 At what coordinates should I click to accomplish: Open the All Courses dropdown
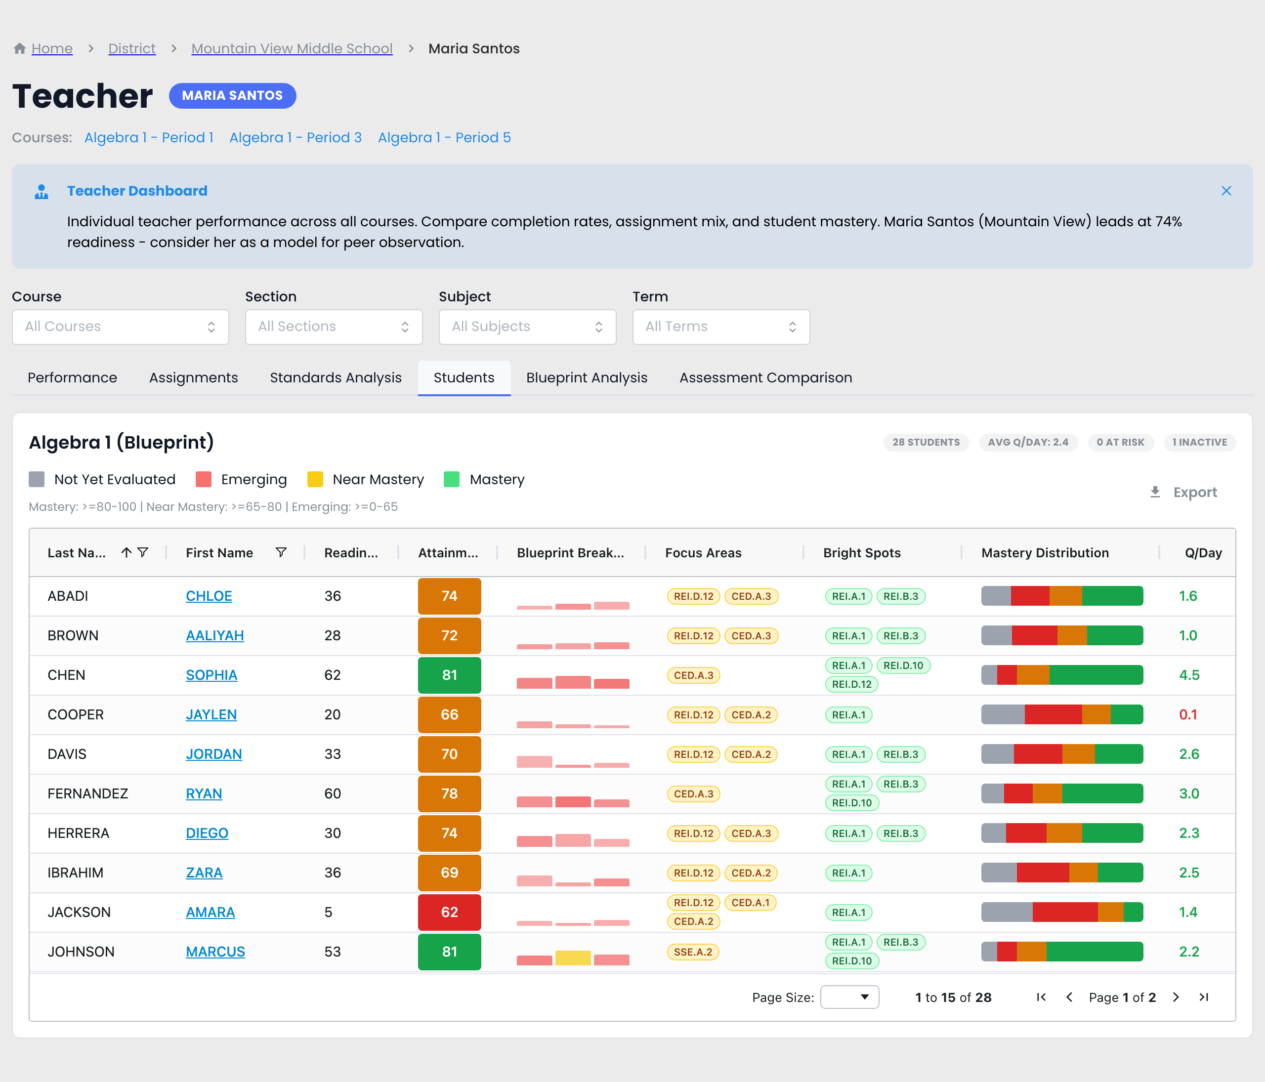pyautogui.click(x=120, y=327)
